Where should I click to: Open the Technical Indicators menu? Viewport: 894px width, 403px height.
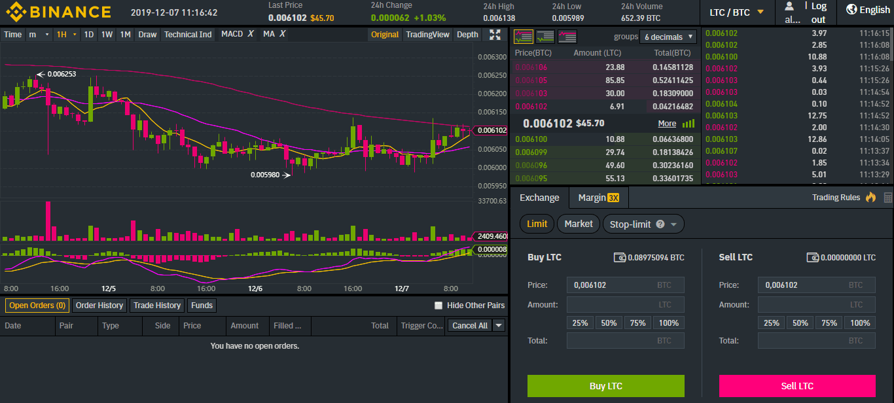click(188, 35)
